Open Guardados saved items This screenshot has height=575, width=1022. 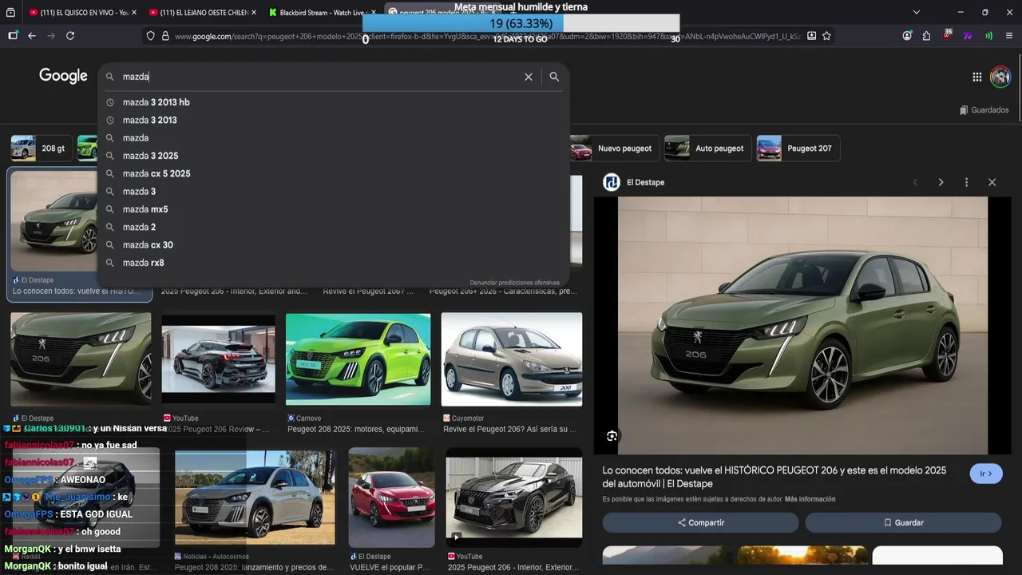click(984, 110)
